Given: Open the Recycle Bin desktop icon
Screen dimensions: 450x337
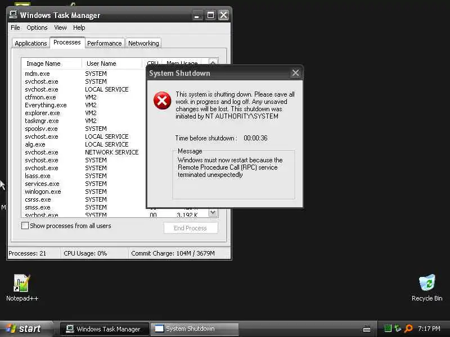Looking at the screenshot, I should 427,288.
